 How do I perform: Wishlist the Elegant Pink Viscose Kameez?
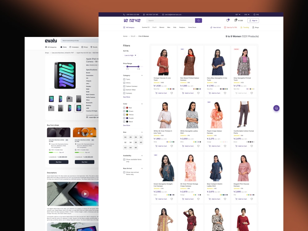(x=252, y=199)
